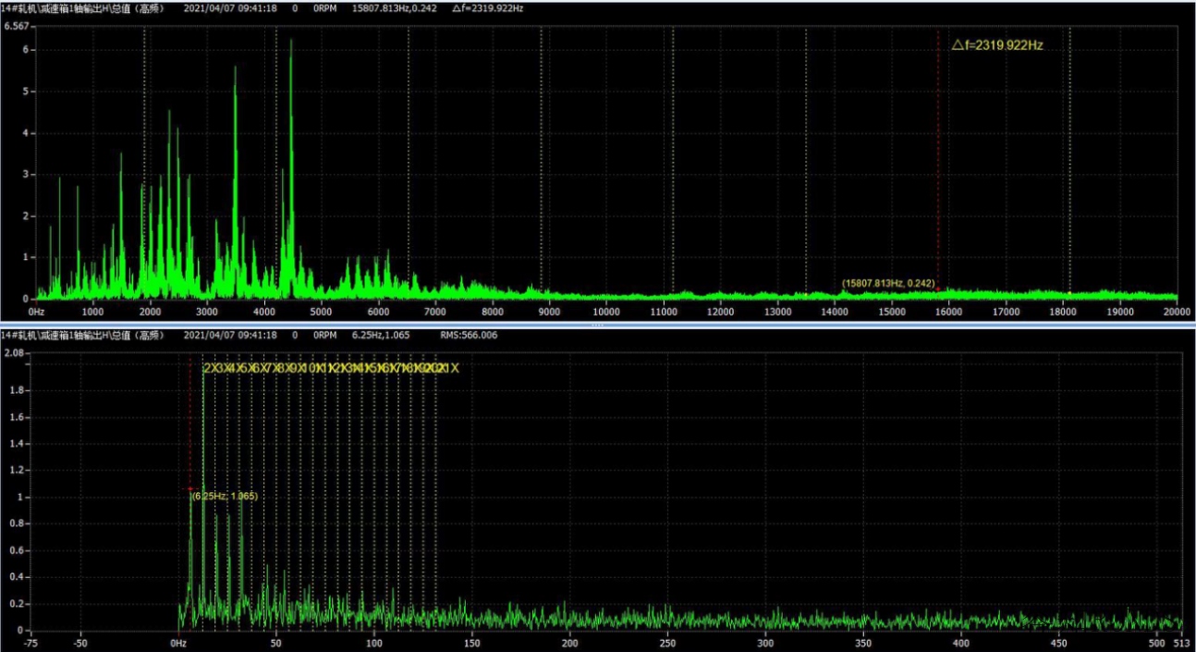Click the spectrum peak near 3500Hz
Screen dimensions: 1196x652
235,69
